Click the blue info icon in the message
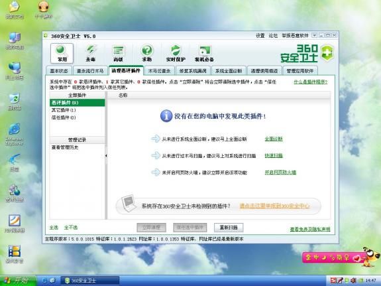 click(x=166, y=115)
